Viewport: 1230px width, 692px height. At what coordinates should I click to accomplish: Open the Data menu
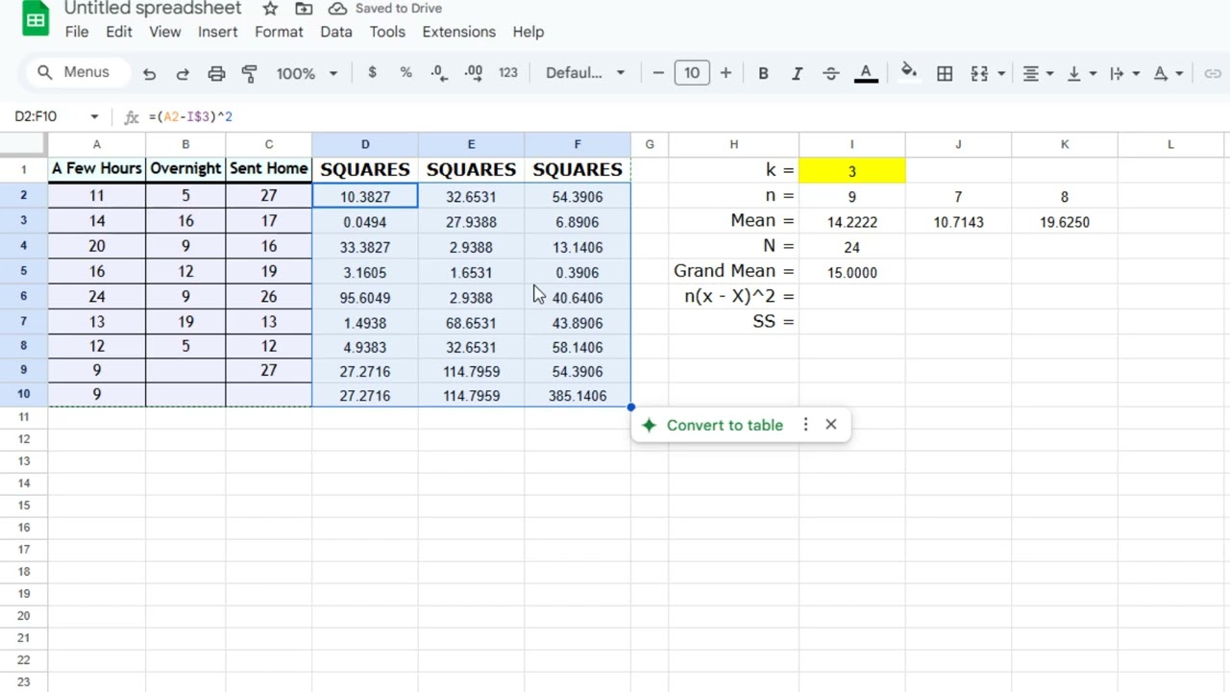[336, 32]
